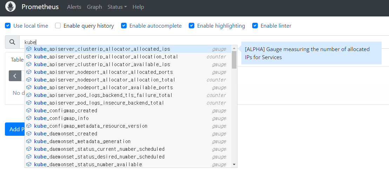The image size is (389, 183).
Task: Disable the Use local time checkbox
Action: (x=8, y=26)
